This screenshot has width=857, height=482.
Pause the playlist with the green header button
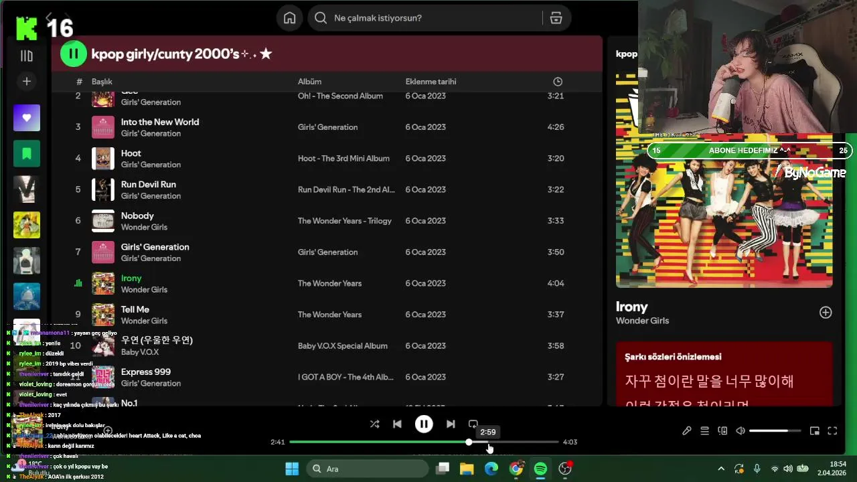pyautogui.click(x=74, y=54)
